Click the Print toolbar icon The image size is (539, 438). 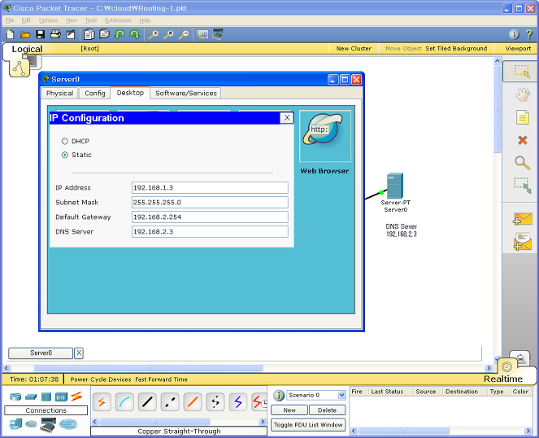point(55,34)
